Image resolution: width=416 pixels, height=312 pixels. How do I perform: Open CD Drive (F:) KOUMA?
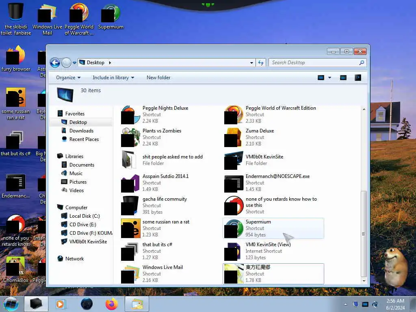pos(91,233)
